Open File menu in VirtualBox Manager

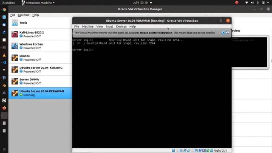[x=13, y=15]
